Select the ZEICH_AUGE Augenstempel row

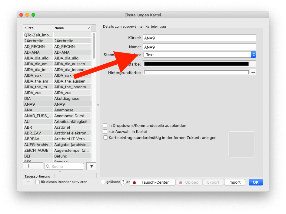tap(57, 150)
